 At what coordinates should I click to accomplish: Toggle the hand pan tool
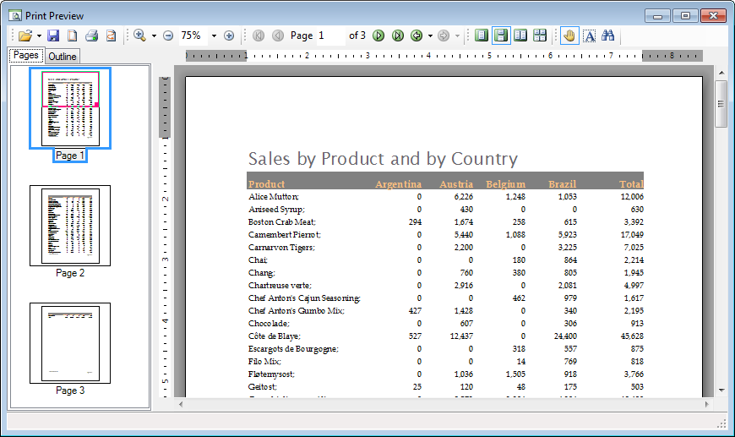tap(569, 36)
